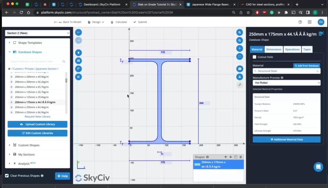Switch to the Operations tab
328x188 pixels.
tap(292, 49)
